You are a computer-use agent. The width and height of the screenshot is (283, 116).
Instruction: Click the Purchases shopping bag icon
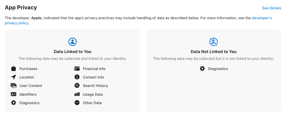(x=13, y=69)
